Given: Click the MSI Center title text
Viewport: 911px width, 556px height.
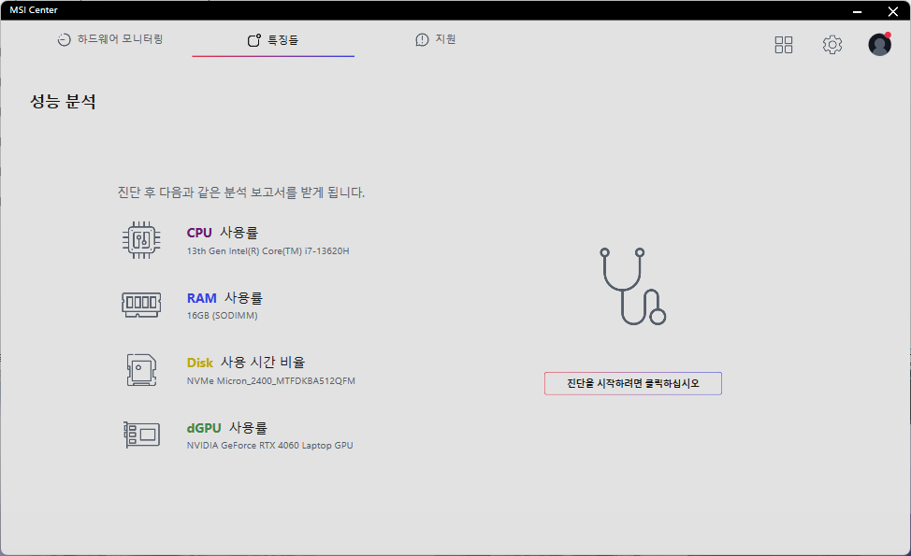Looking at the screenshot, I should [34, 10].
